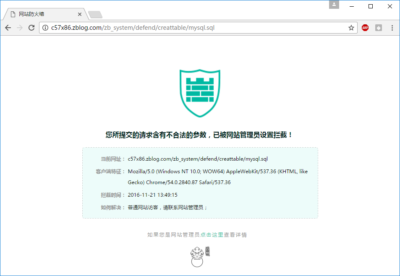Click the blocked URL next to 当前网址

pos(197,159)
